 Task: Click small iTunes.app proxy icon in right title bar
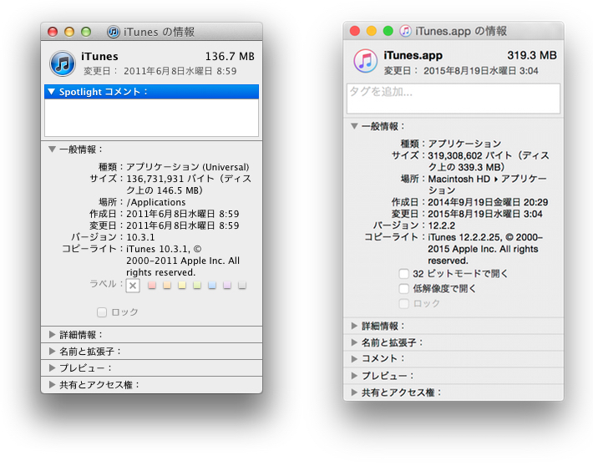click(405, 31)
